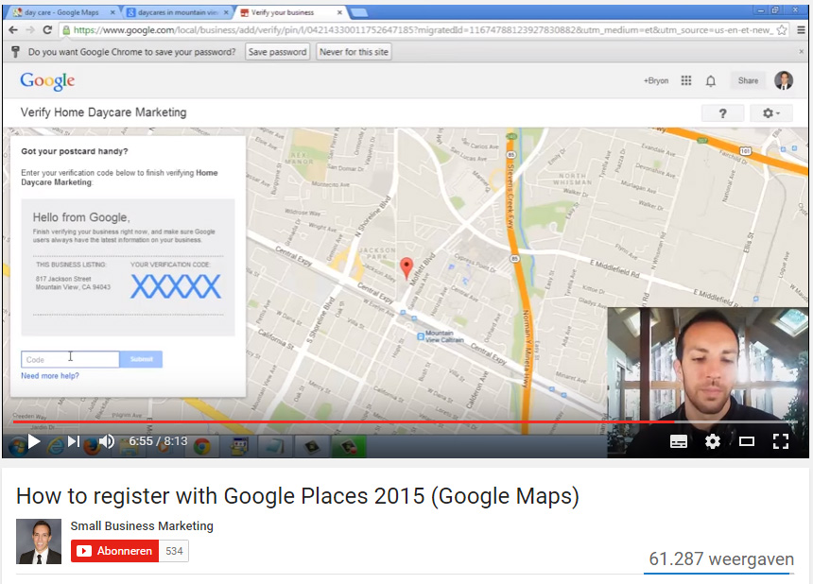
Task: Submit the verification code
Action: pos(141,359)
